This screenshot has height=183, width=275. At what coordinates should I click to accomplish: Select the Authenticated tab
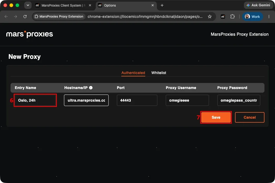[x=133, y=73]
